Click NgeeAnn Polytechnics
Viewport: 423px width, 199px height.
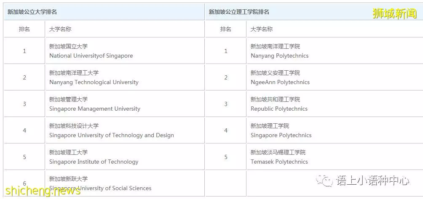coord(280,82)
